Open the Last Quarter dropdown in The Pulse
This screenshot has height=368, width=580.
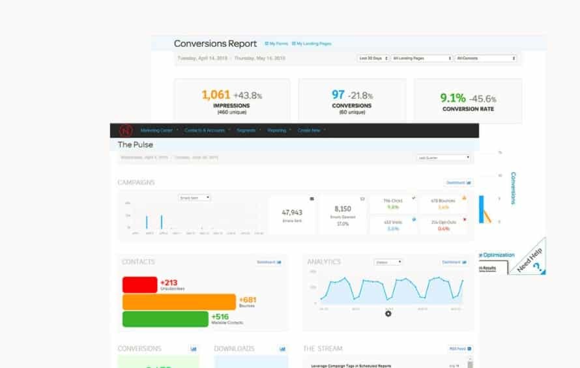click(443, 158)
